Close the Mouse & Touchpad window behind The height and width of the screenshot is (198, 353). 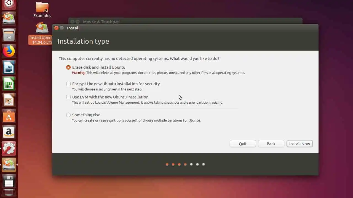tap(72, 21)
